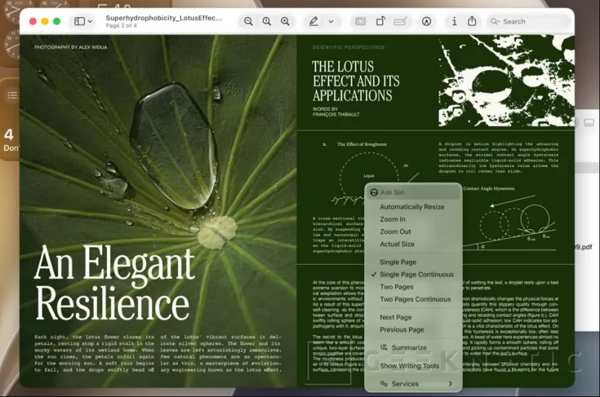This screenshot has height=397, width=600.
Task: Toggle checked Single Page Continuous option
Action: (x=413, y=274)
